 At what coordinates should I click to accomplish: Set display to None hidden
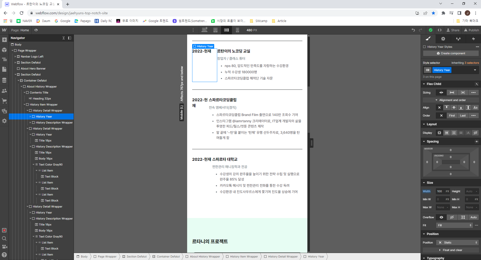[475, 133]
